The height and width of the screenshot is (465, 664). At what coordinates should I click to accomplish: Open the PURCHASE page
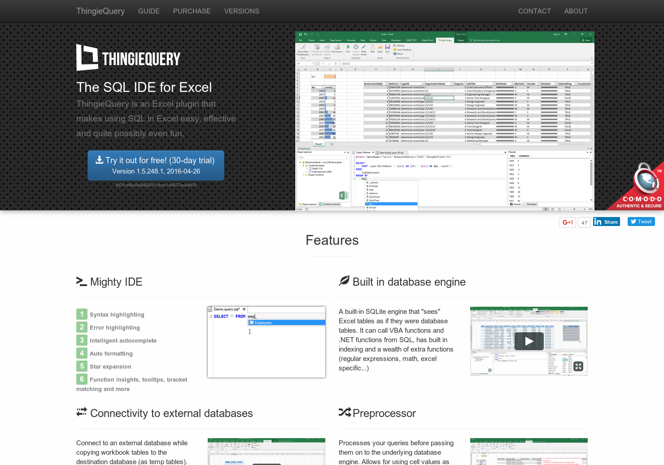(192, 11)
